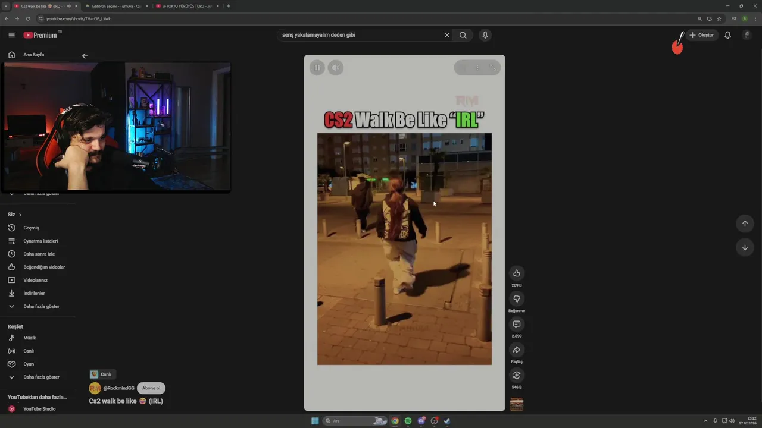
Task: Open the account avatar menu
Action: pos(747,35)
